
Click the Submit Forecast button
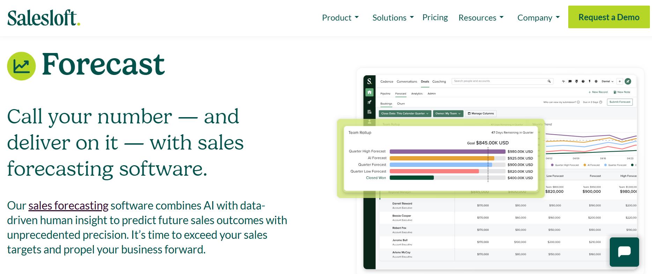(620, 102)
